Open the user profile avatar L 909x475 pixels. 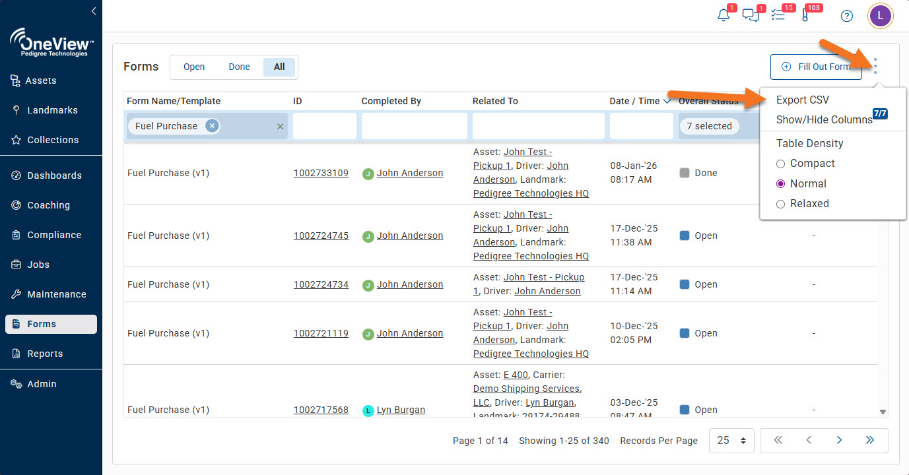880,16
